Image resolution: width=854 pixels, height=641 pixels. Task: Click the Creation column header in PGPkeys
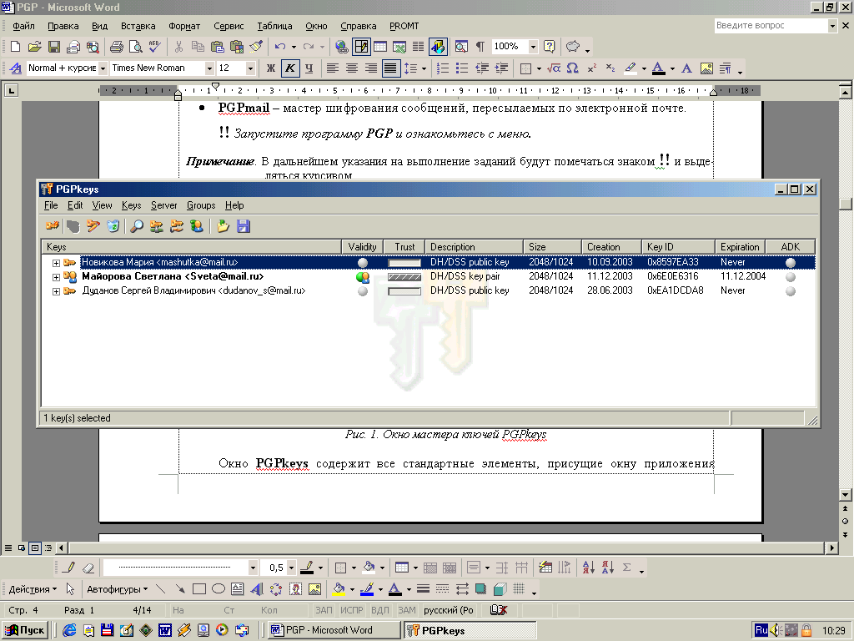click(x=611, y=247)
